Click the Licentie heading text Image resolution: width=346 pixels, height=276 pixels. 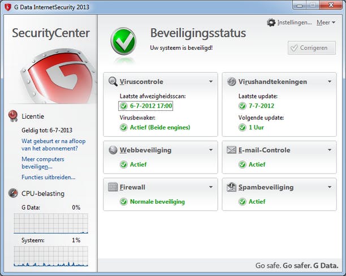(x=33, y=117)
